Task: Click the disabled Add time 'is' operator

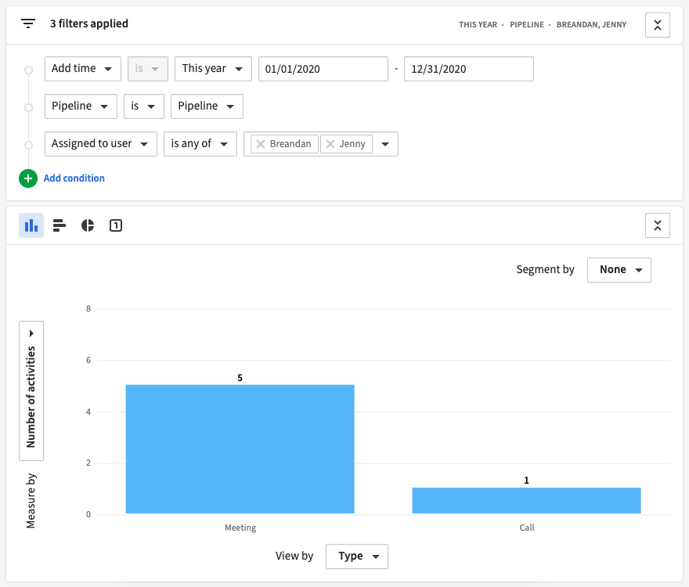Action: tap(148, 69)
